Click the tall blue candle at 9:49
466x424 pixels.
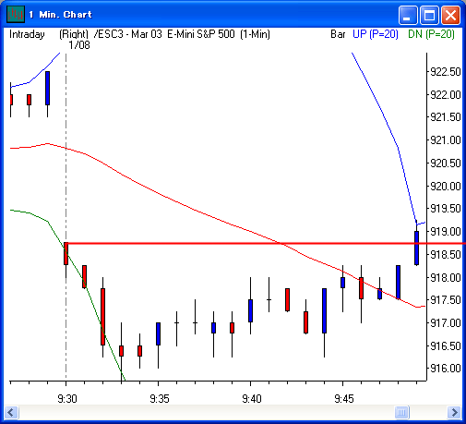(416, 248)
